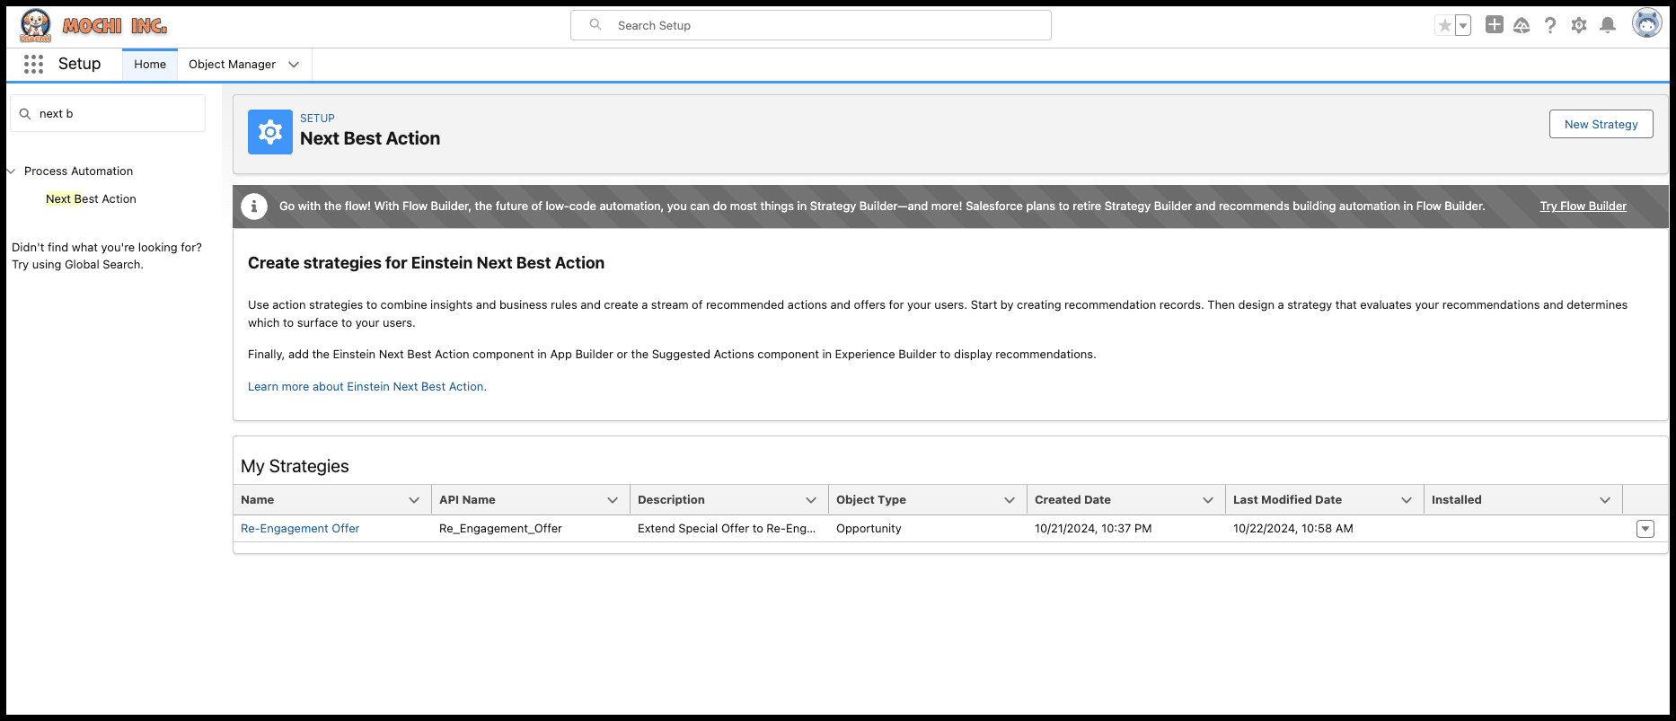Open the Installed column menu chevron

[x=1605, y=500]
